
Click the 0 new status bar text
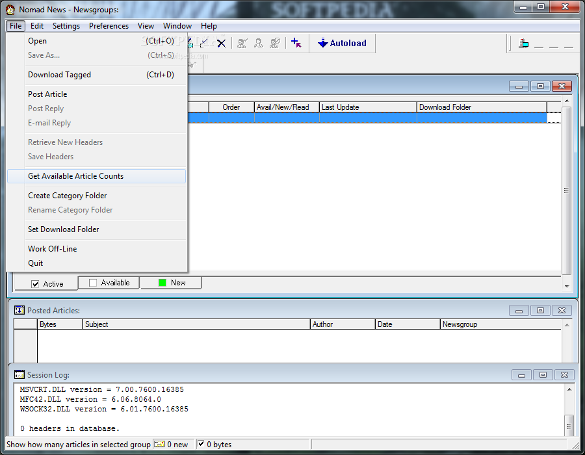[177, 444]
